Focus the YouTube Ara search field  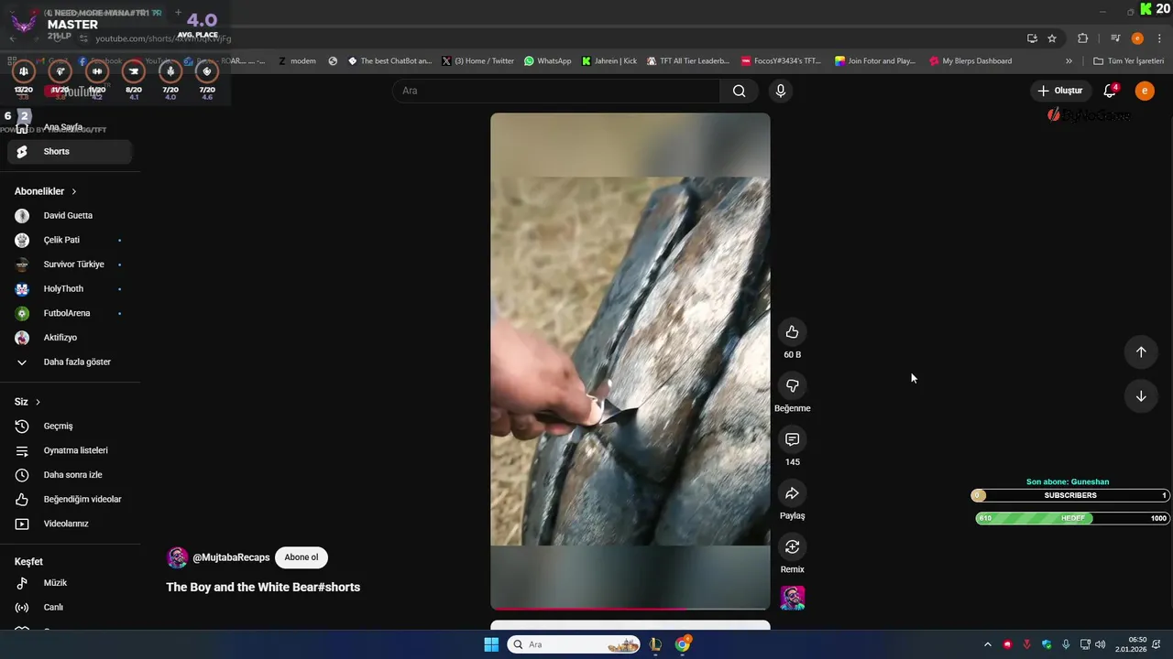point(557,91)
